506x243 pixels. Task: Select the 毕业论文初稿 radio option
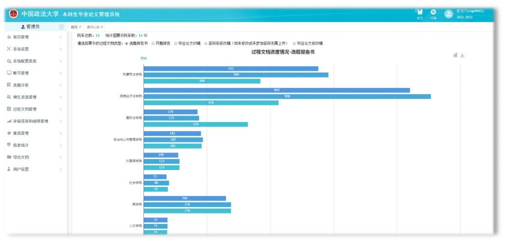pos(176,43)
